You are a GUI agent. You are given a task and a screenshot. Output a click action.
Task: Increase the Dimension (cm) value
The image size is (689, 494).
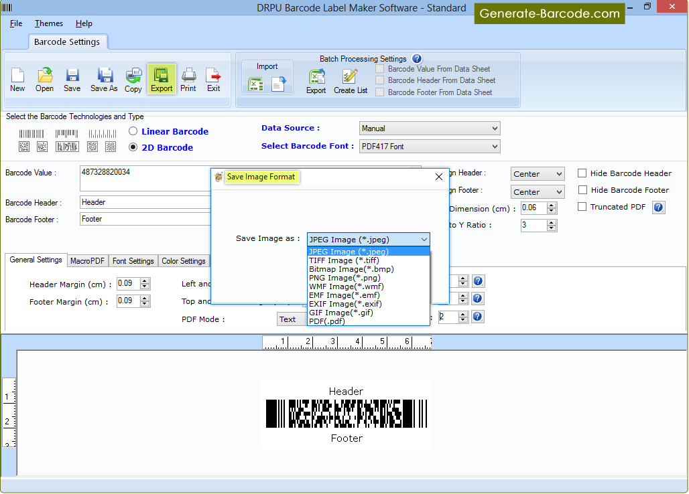[x=552, y=205]
